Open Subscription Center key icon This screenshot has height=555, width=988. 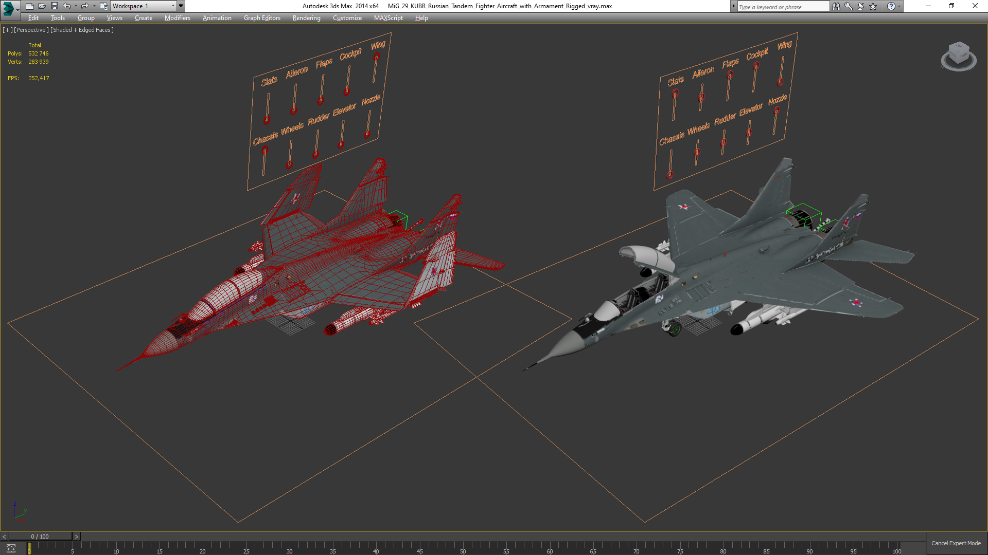coord(849,6)
